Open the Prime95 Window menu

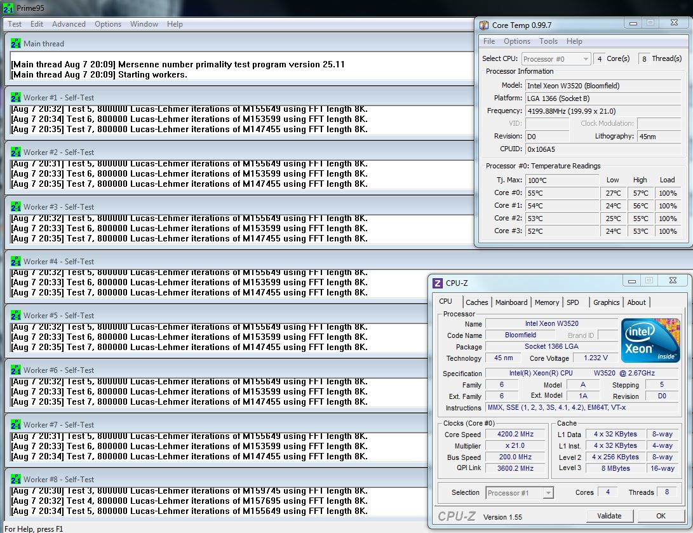pyautogui.click(x=144, y=24)
